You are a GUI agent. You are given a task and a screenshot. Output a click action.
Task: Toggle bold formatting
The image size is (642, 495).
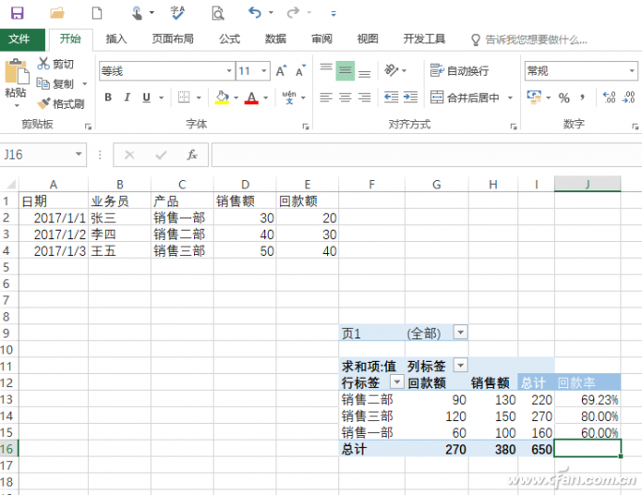click(x=108, y=97)
